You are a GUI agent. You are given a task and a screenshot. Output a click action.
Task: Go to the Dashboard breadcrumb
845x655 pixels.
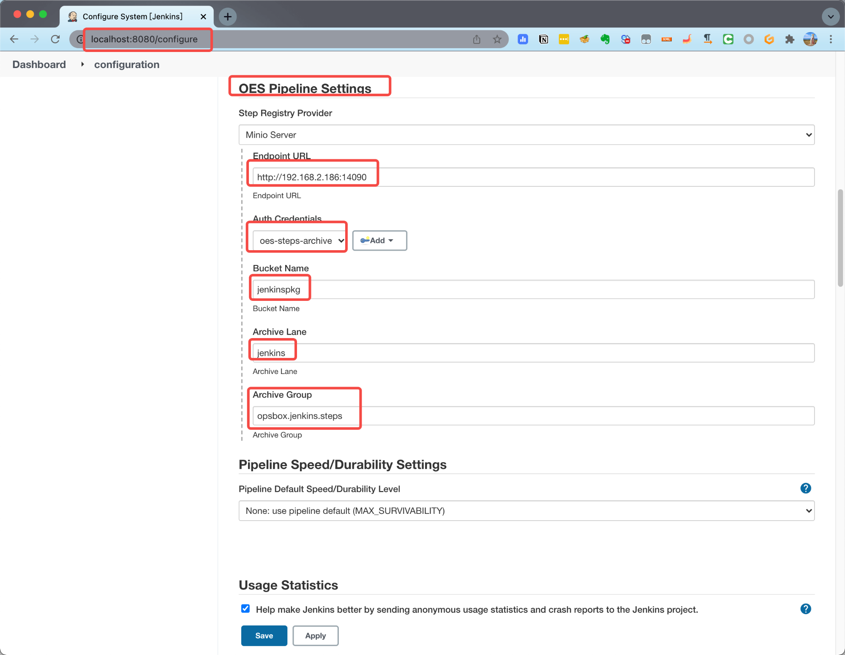39,65
